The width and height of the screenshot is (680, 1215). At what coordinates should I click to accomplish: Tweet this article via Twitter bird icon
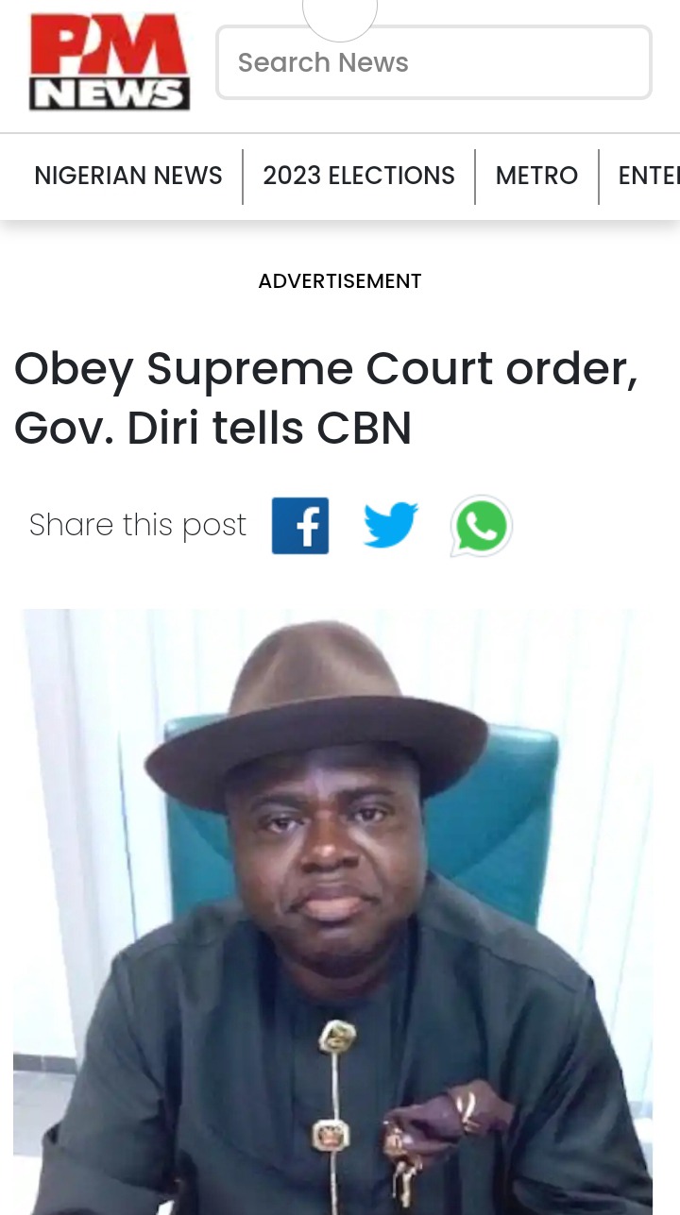click(391, 525)
